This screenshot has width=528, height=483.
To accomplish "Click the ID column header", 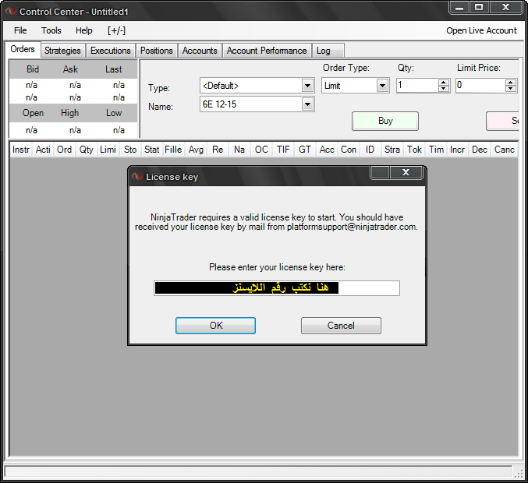I will pyautogui.click(x=370, y=150).
